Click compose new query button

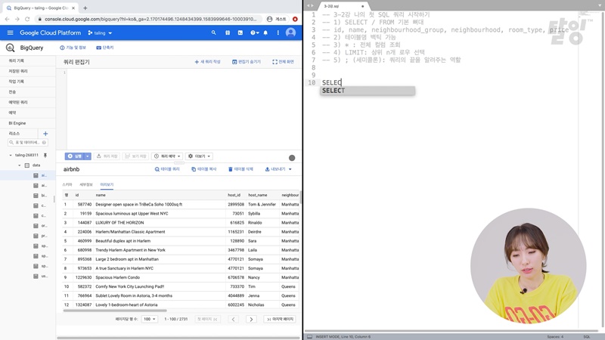click(207, 62)
